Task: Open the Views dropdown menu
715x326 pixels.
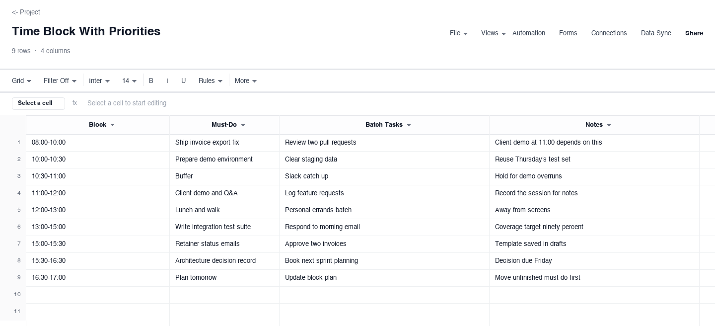Action: click(494, 33)
